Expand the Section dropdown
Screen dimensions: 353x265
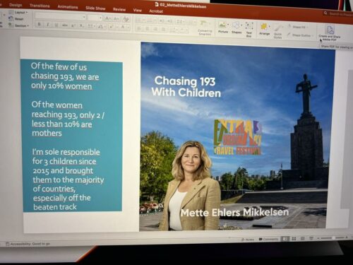(x=18, y=25)
